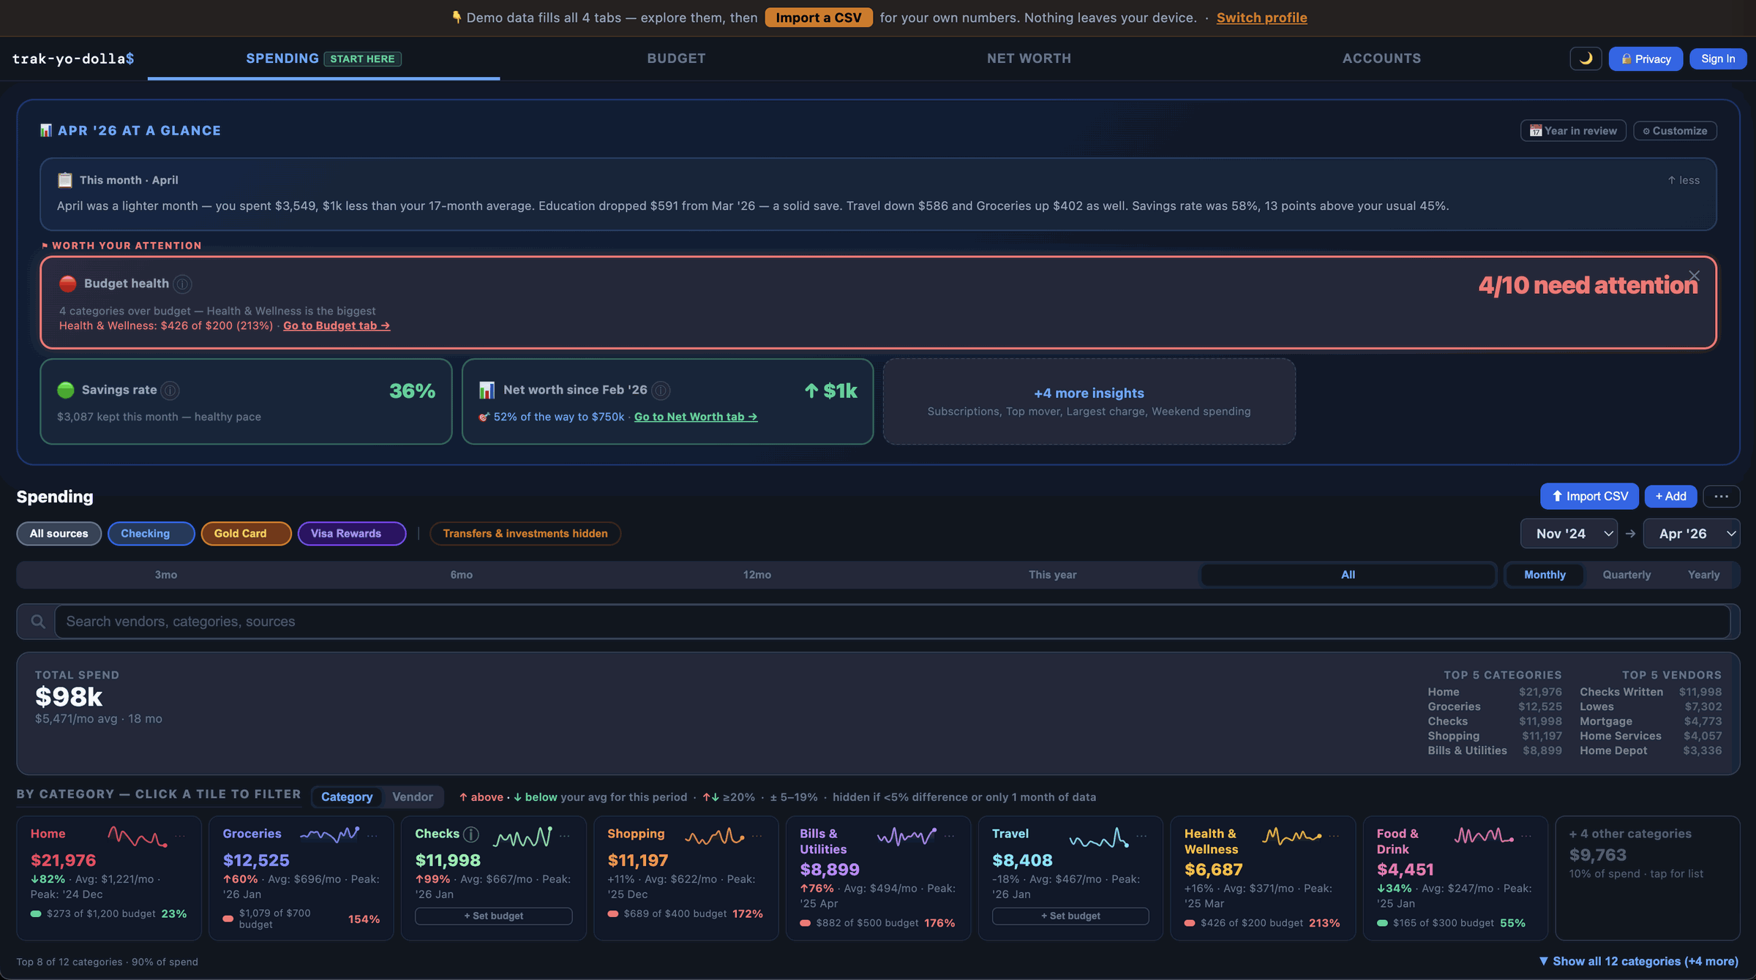Set budget on the Travel tile
Viewport: 1756px width, 980px height.
click(x=1070, y=916)
